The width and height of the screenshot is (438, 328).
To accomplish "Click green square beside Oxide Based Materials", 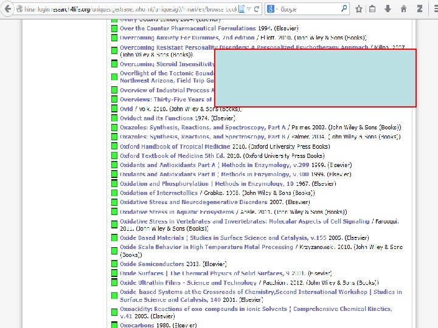I will [114, 238].
